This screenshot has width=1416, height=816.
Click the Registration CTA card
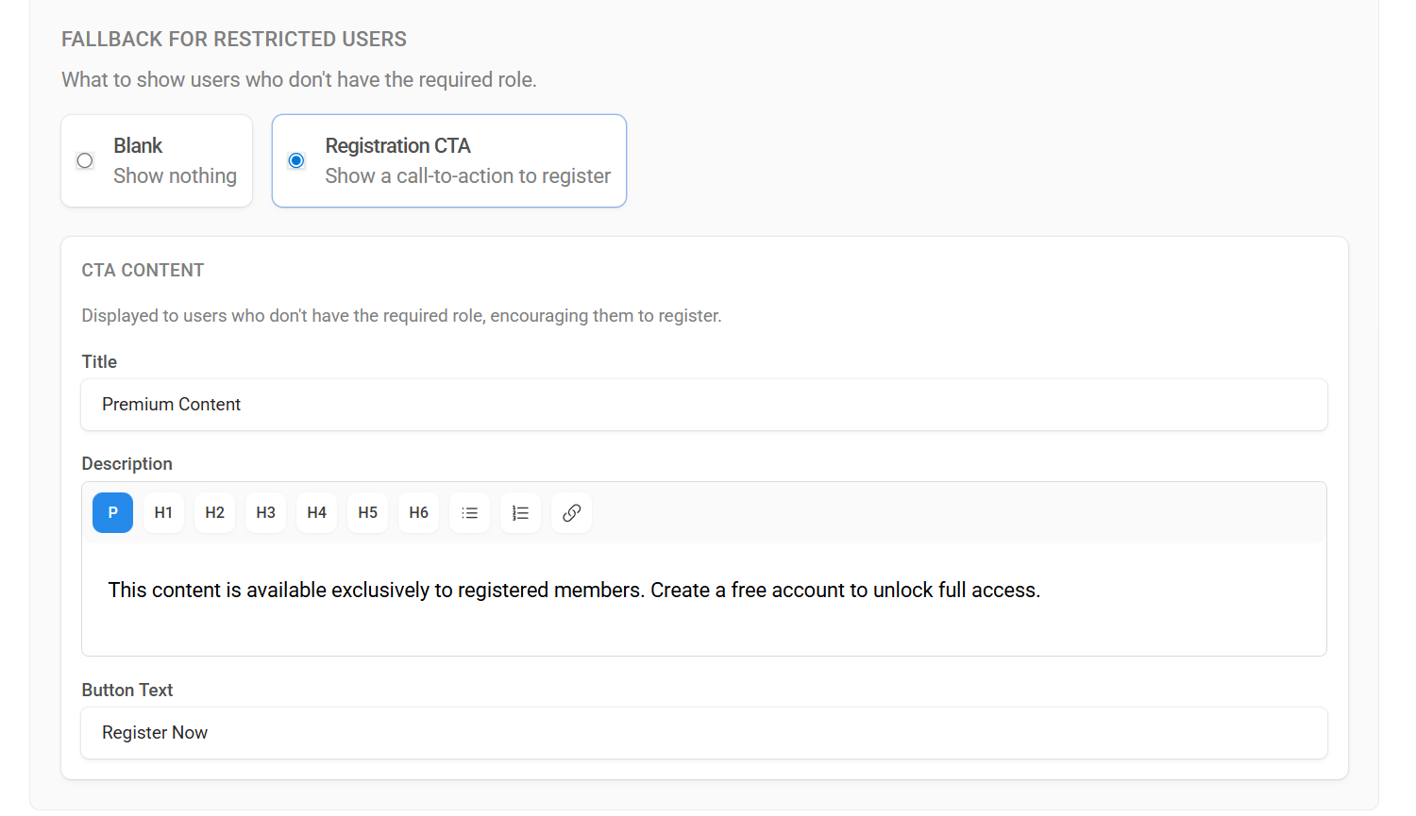448,160
